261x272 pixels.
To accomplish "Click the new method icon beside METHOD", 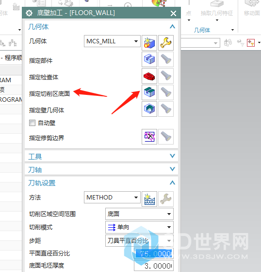I will [x=149, y=199].
